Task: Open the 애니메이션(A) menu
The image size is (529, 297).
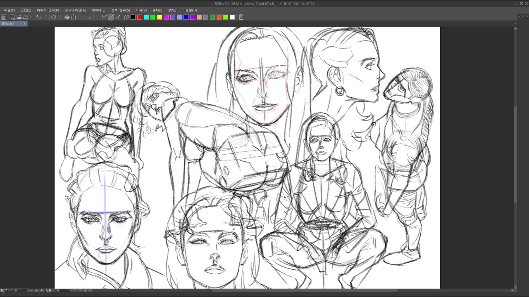Action: point(75,10)
